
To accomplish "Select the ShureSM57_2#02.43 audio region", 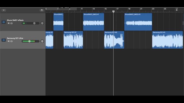I will pyautogui.click(x=138, y=22).
